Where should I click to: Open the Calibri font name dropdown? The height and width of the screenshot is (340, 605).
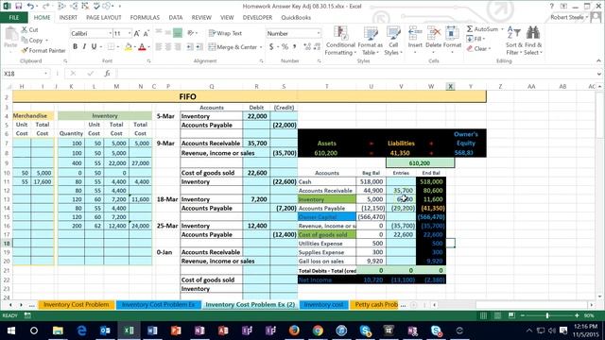(x=110, y=34)
